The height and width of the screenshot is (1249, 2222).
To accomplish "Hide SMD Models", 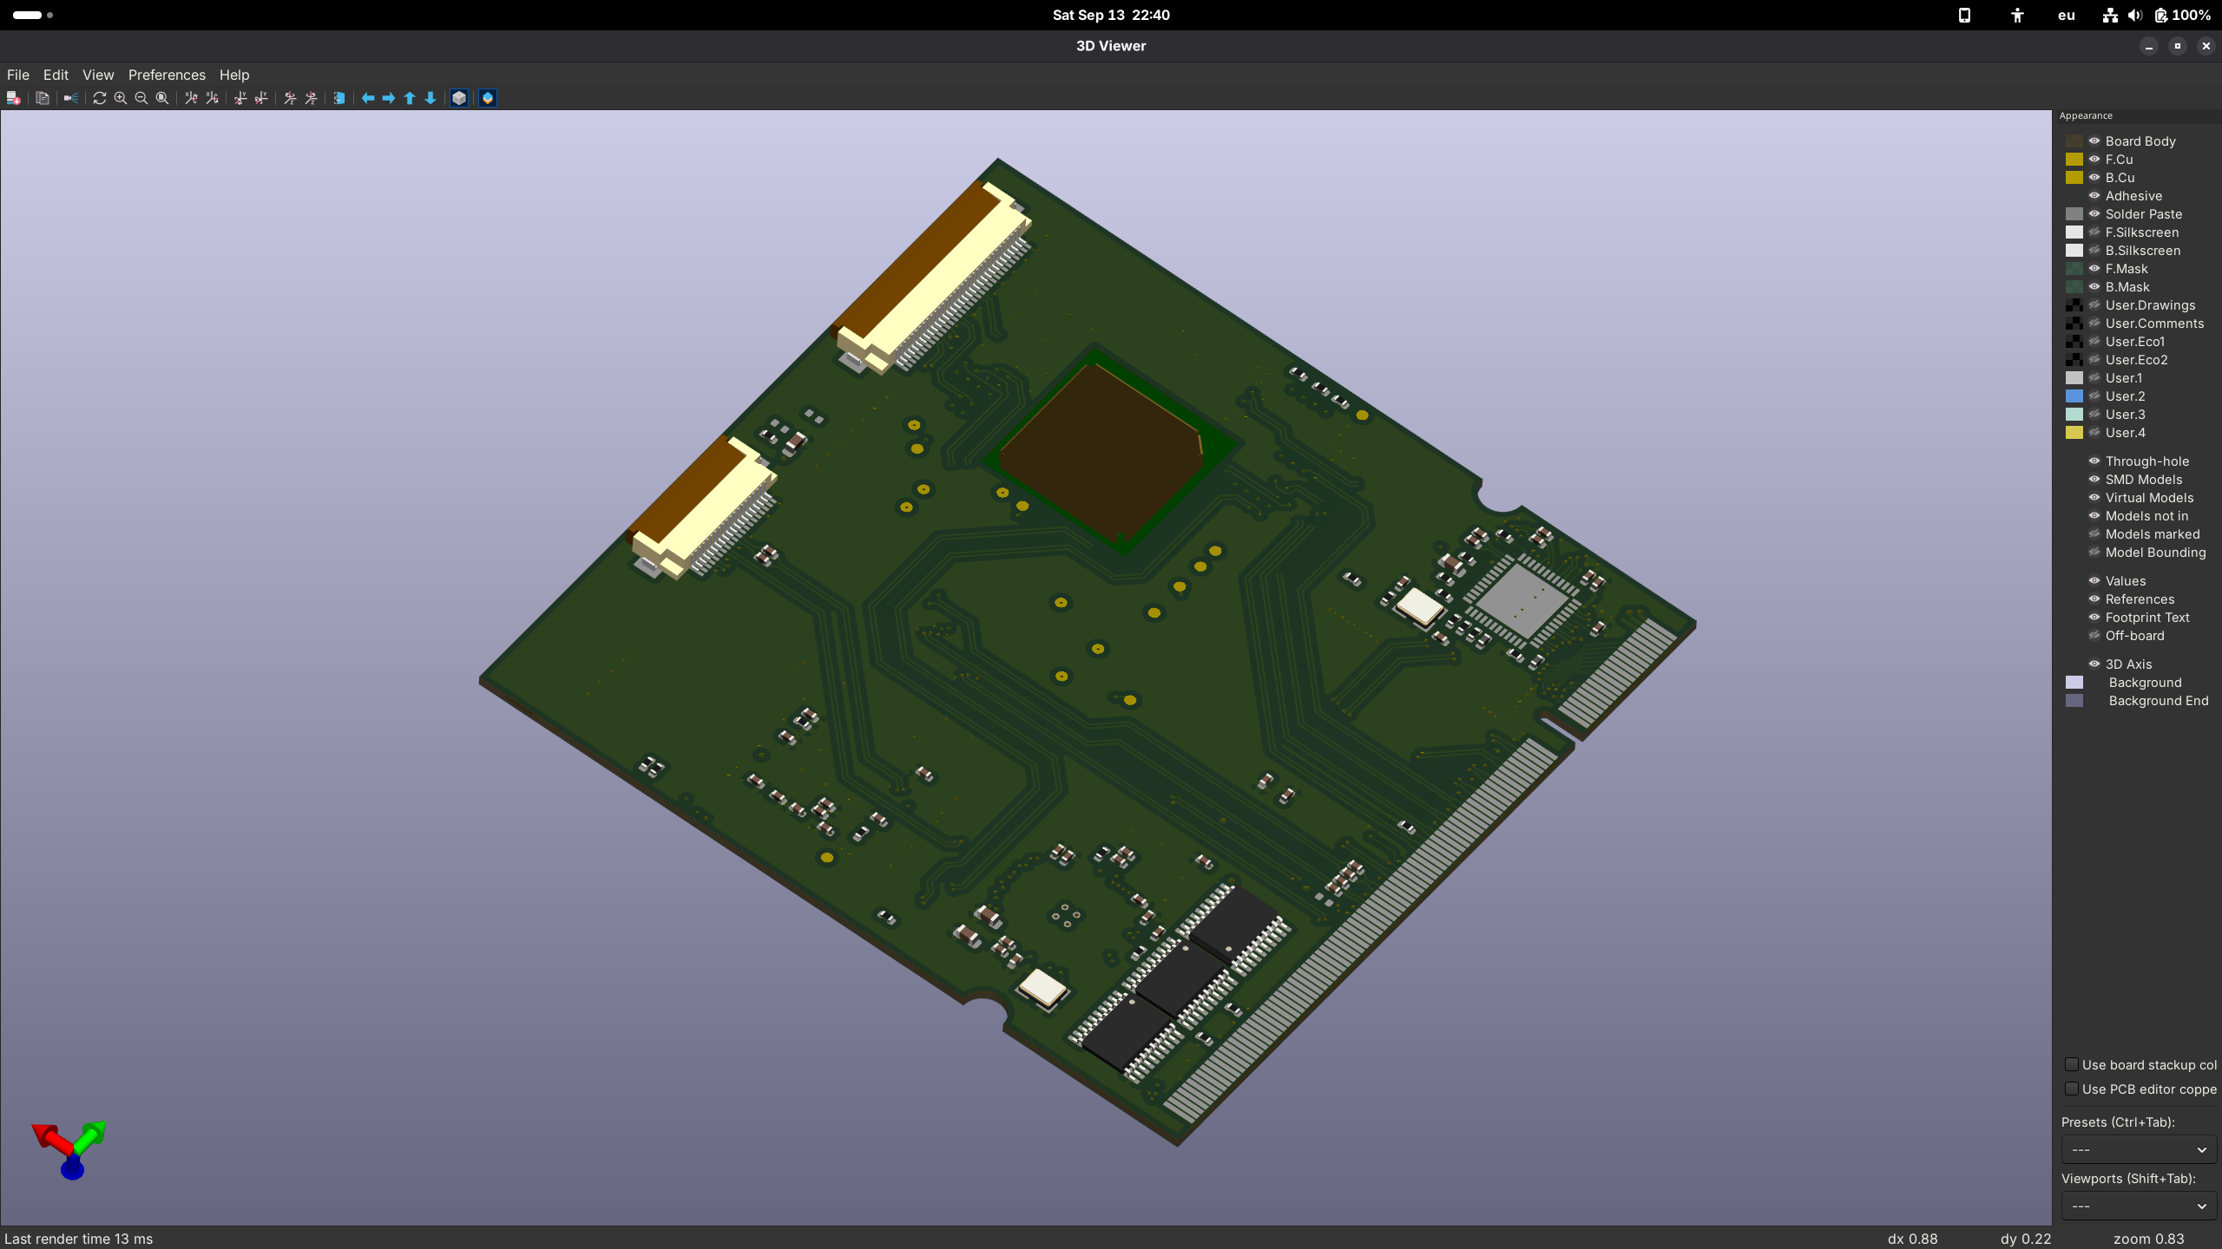I will click(x=2094, y=479).
